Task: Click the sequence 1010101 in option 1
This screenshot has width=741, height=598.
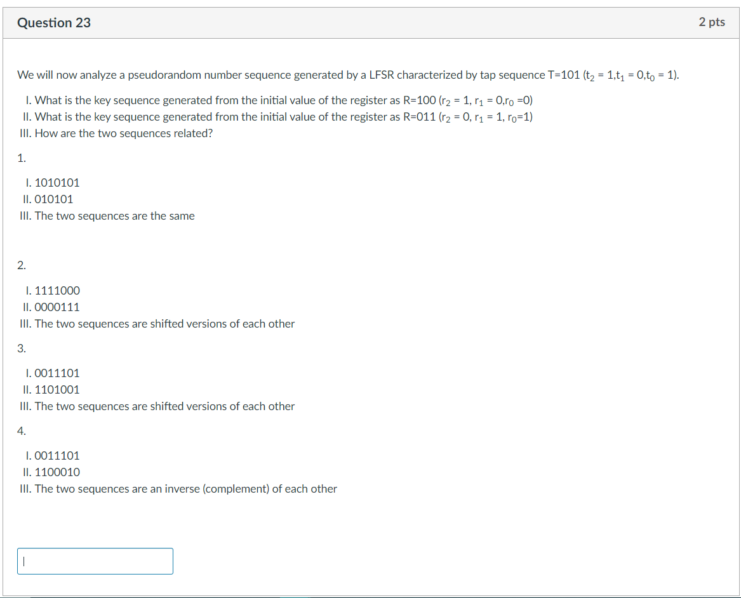Action: [58, 182]
